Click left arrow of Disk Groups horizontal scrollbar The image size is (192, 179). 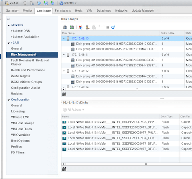[63, 89]
